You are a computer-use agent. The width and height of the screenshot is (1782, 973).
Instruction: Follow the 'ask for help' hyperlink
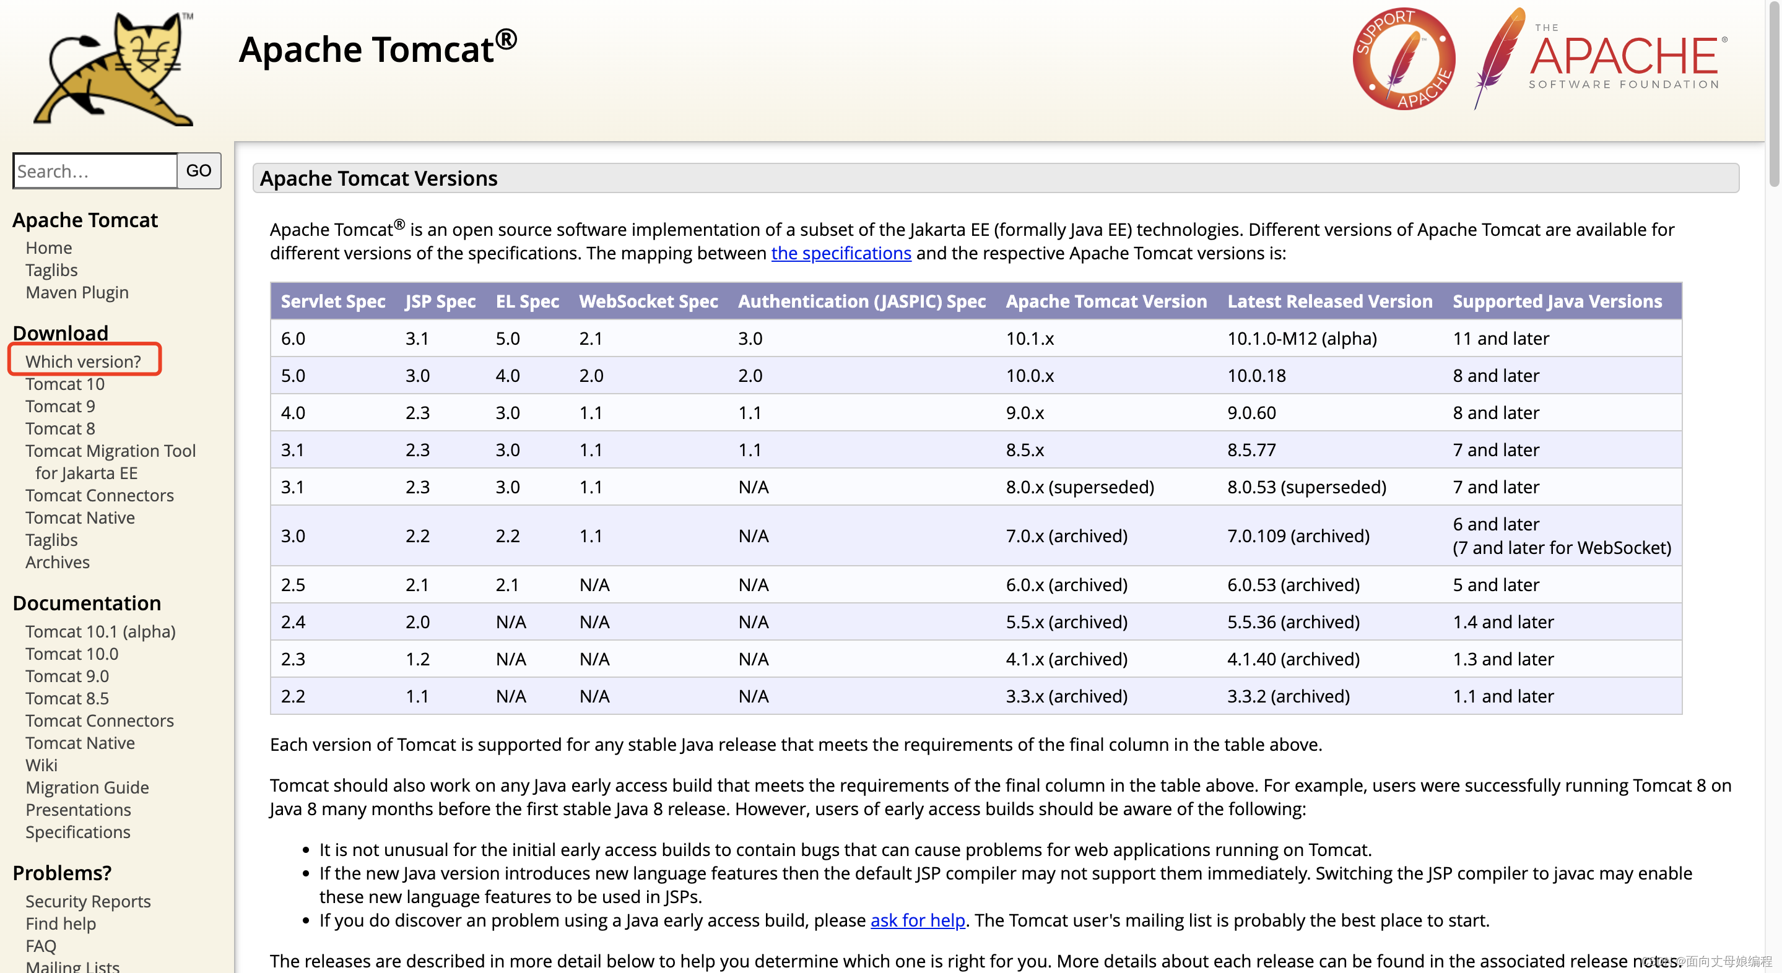click(x=917, y=920)
